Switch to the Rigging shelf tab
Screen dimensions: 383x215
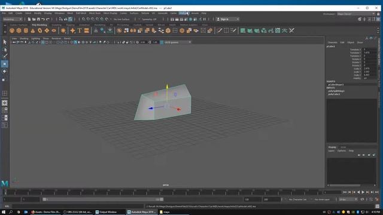[70, 25]
